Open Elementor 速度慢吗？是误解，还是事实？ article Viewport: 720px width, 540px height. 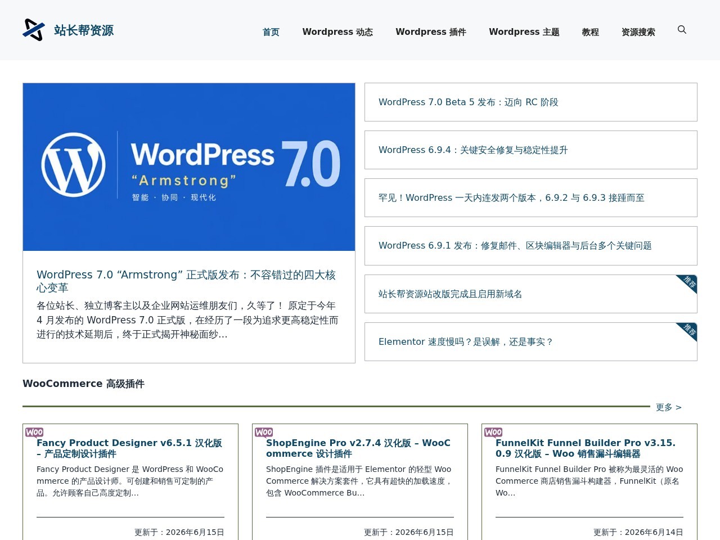coord(466,342)
